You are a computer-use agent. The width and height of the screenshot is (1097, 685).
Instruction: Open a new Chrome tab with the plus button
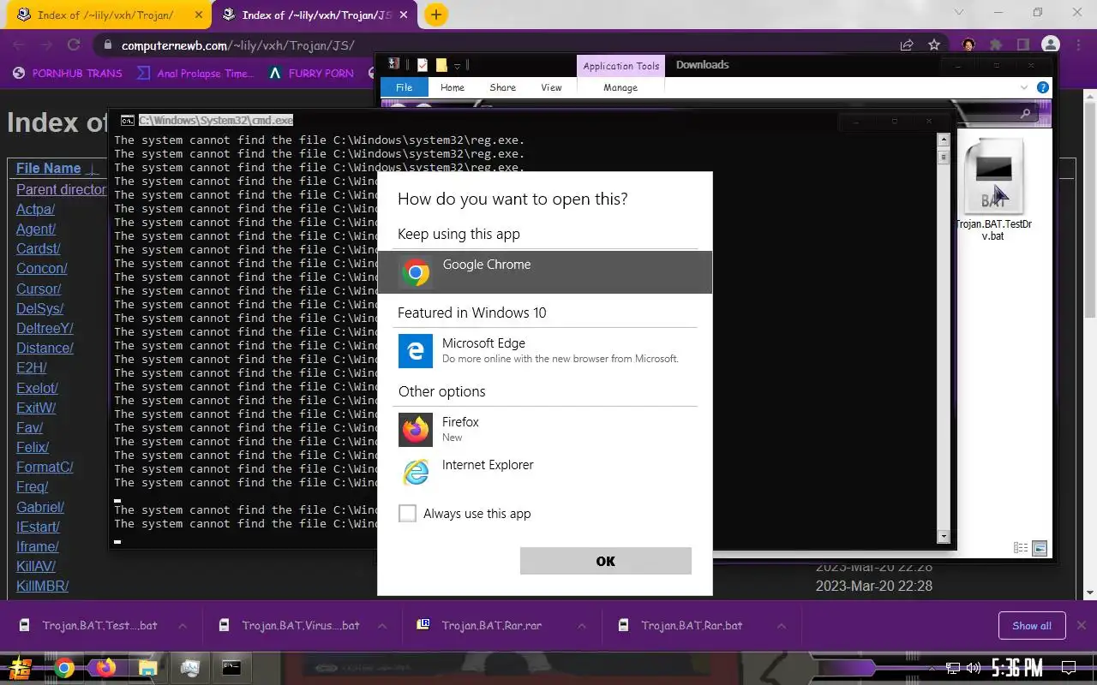(436, 15)
